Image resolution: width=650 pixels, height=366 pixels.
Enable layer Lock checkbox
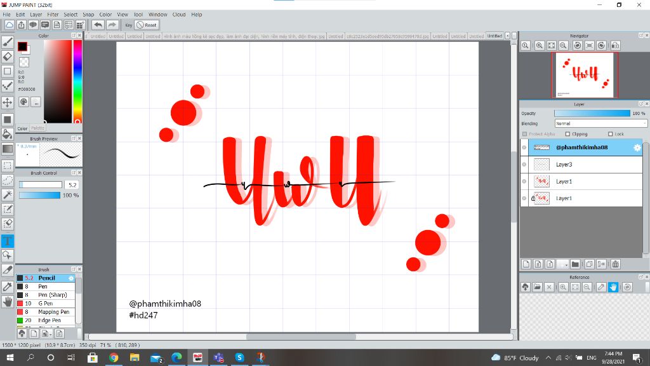pyautogui.click(x=610, y=134)
